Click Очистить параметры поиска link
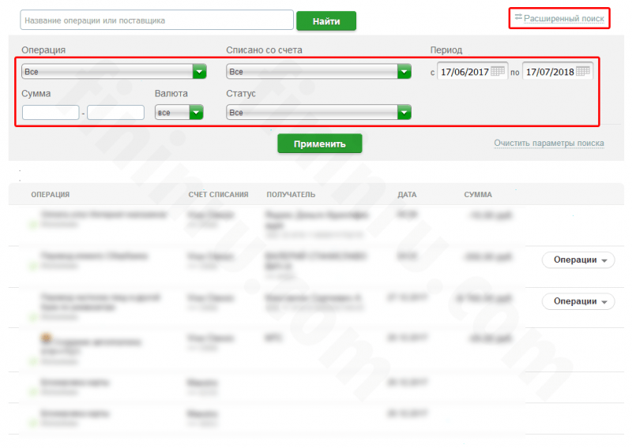 (x=549, y=144)
